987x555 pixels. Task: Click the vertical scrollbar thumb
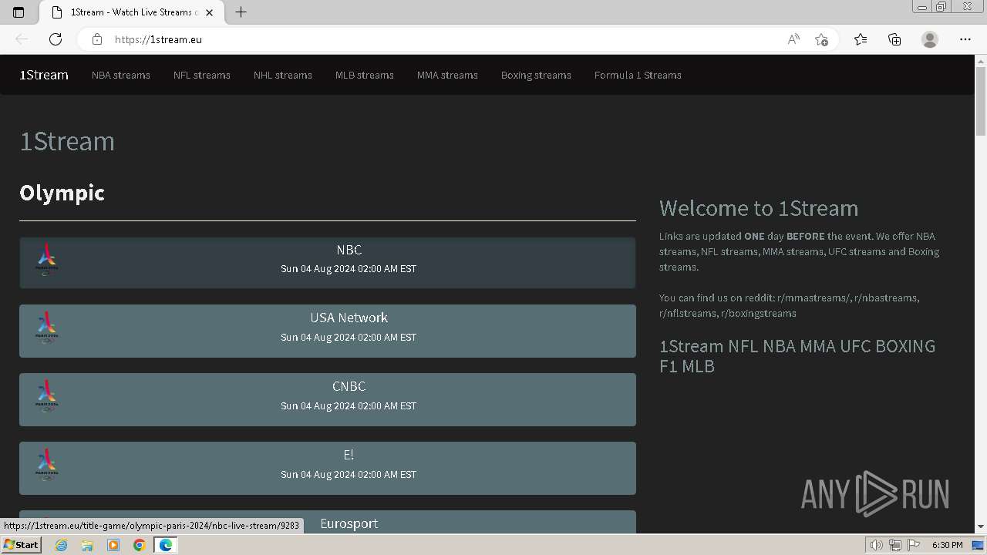981,101
